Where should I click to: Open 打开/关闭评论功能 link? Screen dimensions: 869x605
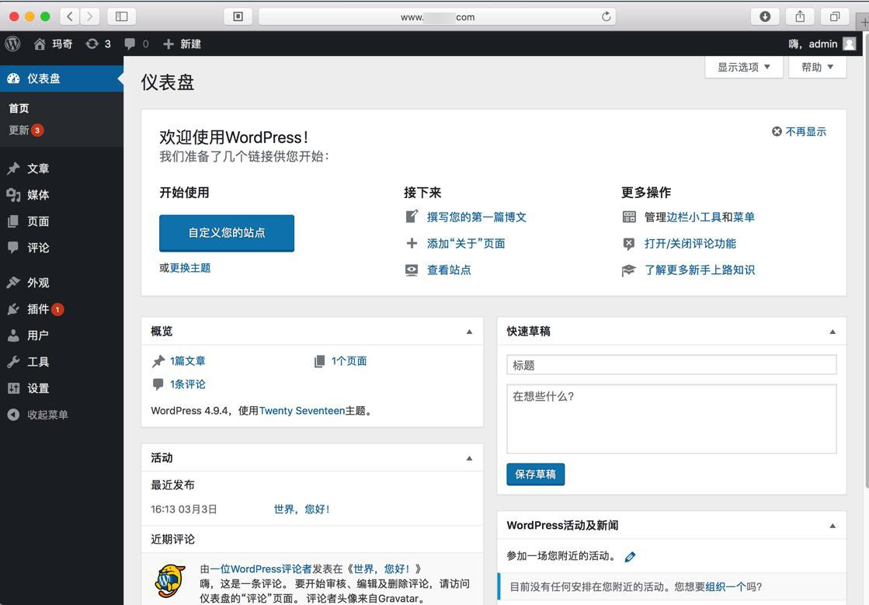tap(690, 243)
